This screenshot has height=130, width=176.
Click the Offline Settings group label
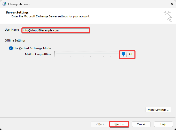click(x=15, y=40)
